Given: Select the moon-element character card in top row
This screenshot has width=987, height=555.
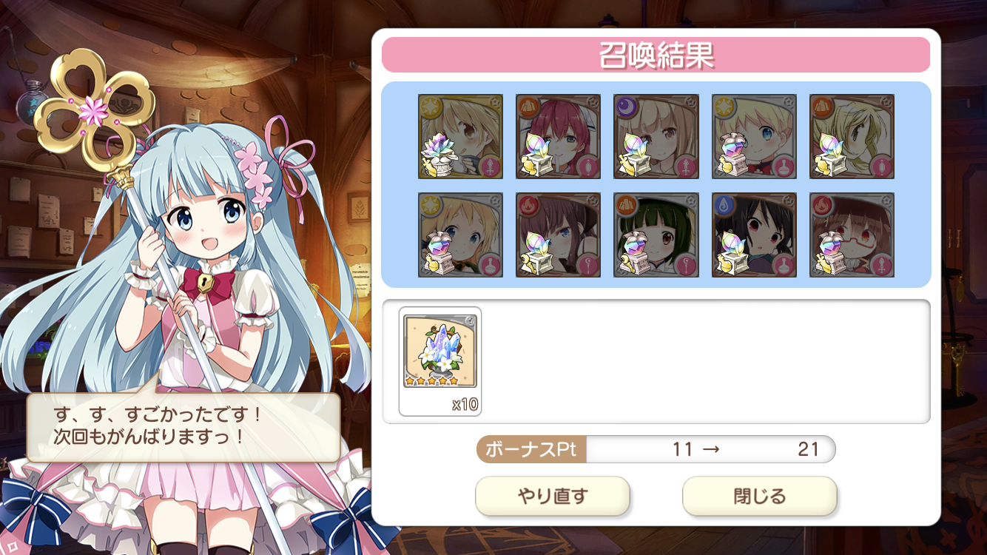Looking at the screenshot, I should tap(656, 136).
